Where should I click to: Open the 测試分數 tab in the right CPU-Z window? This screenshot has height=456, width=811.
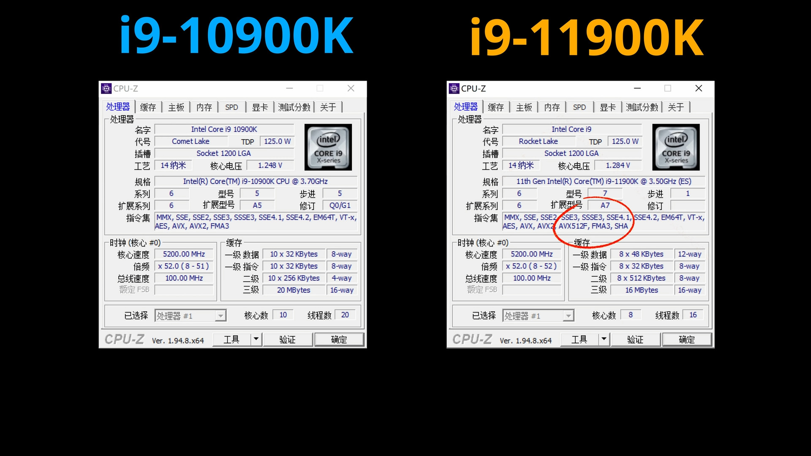coord(642,107)
